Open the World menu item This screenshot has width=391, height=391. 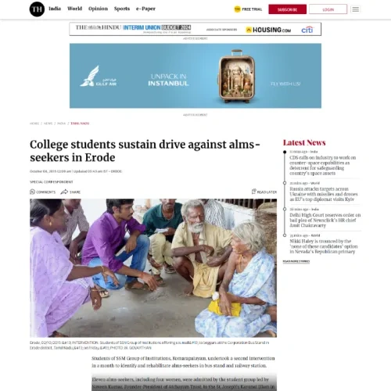point(75,9)
